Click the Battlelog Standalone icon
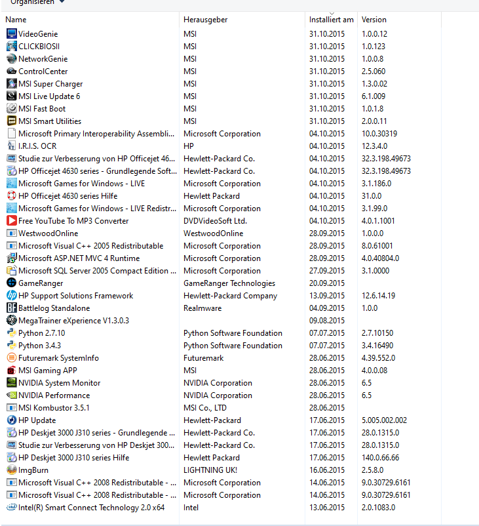Image resolution: width=479 pixels, height=526 pixels. pos(11,308)
